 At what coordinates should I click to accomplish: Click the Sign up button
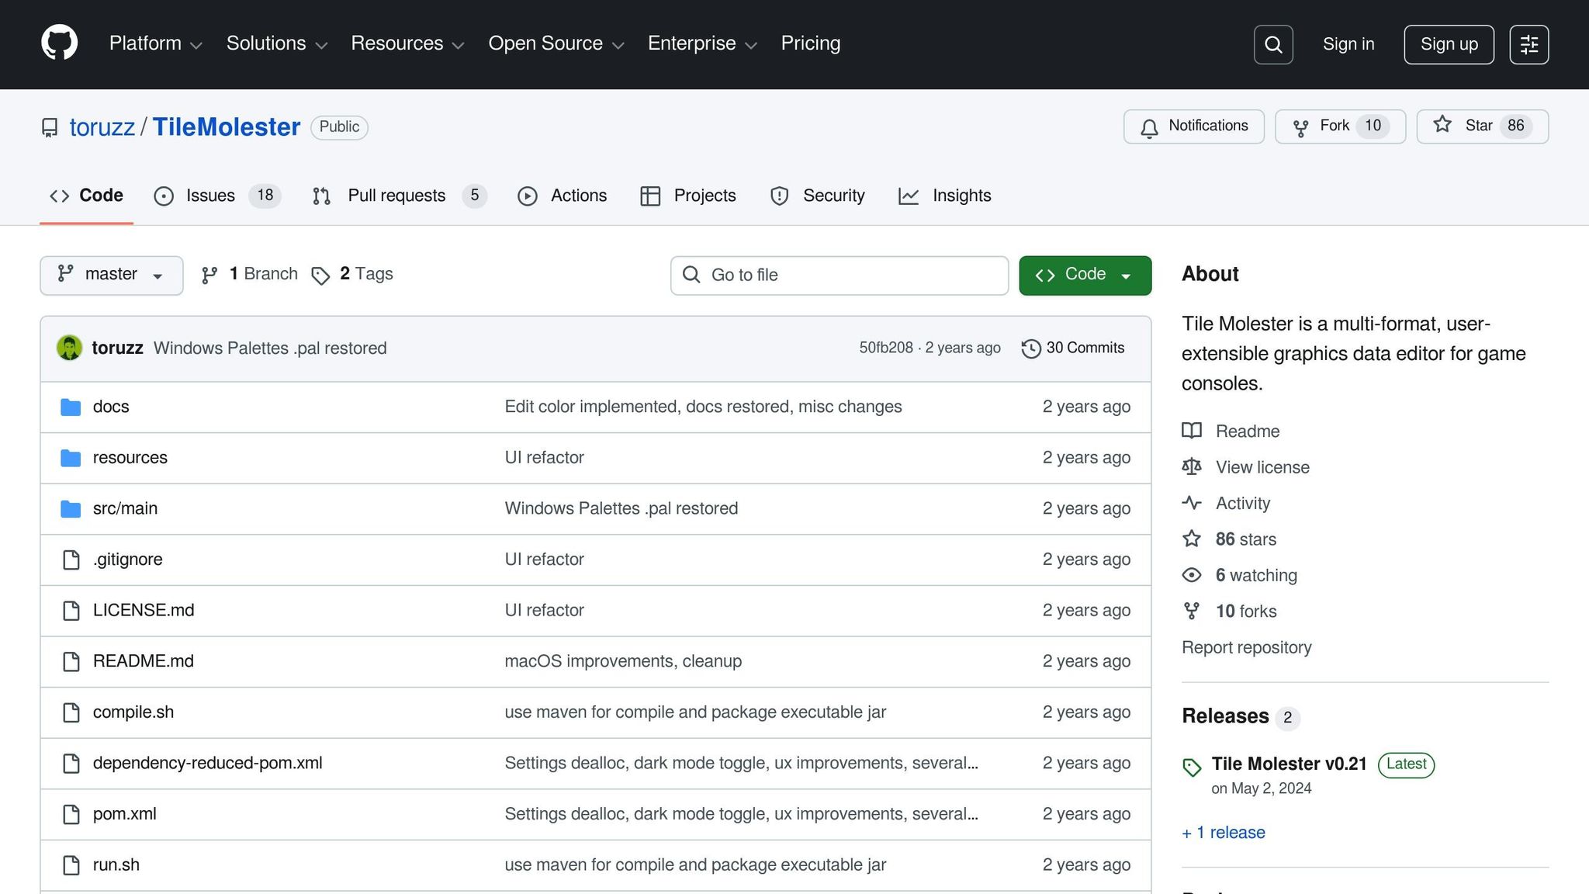(1448, 44)
